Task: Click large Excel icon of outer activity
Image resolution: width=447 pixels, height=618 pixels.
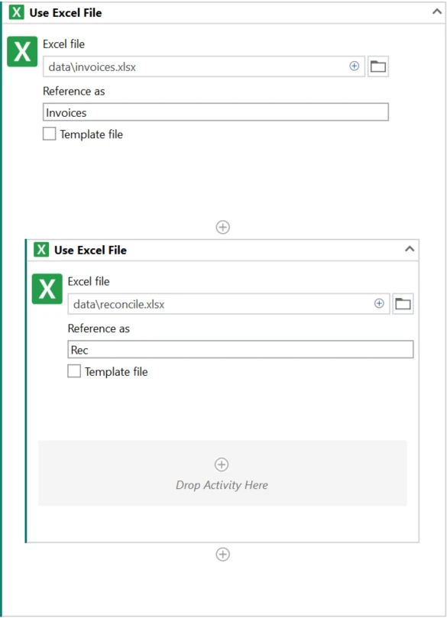Action: coord(22,52)
